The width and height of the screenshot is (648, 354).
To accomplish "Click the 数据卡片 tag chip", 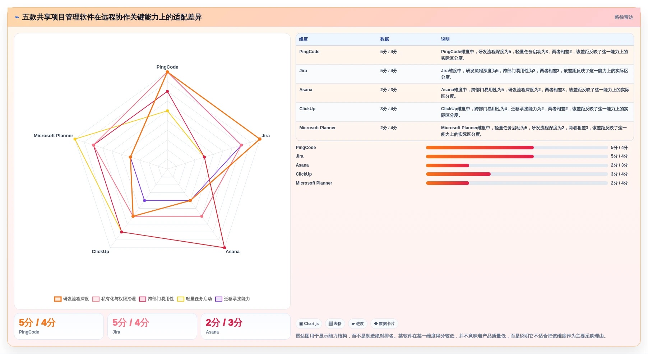I will 384,324.
